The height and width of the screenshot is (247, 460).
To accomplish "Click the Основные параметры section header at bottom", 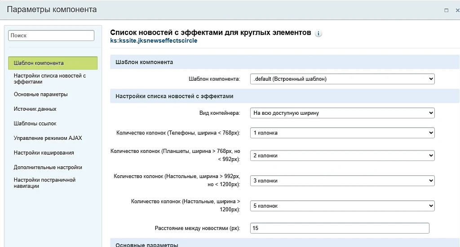I will (x=284, y=243).
